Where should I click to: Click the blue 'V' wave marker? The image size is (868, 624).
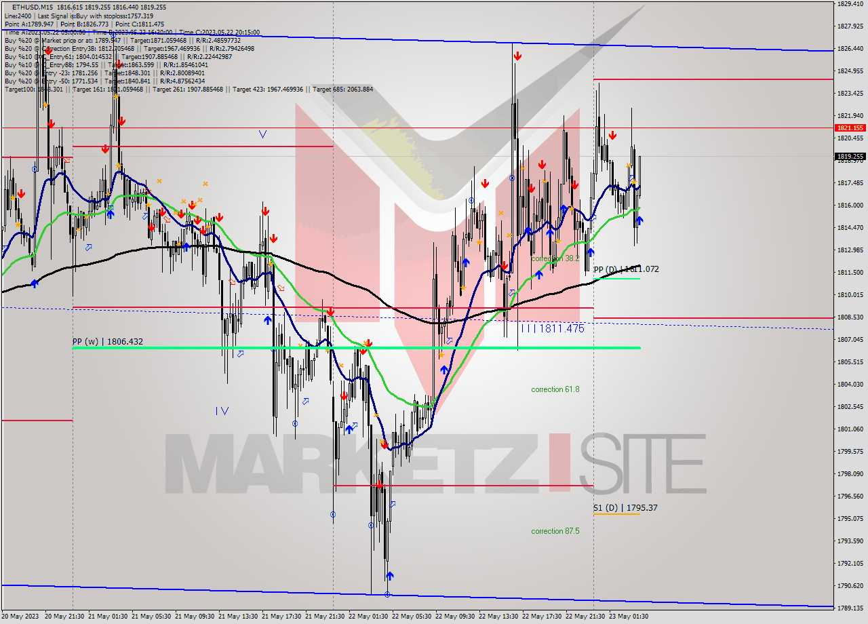coord(262,134)
